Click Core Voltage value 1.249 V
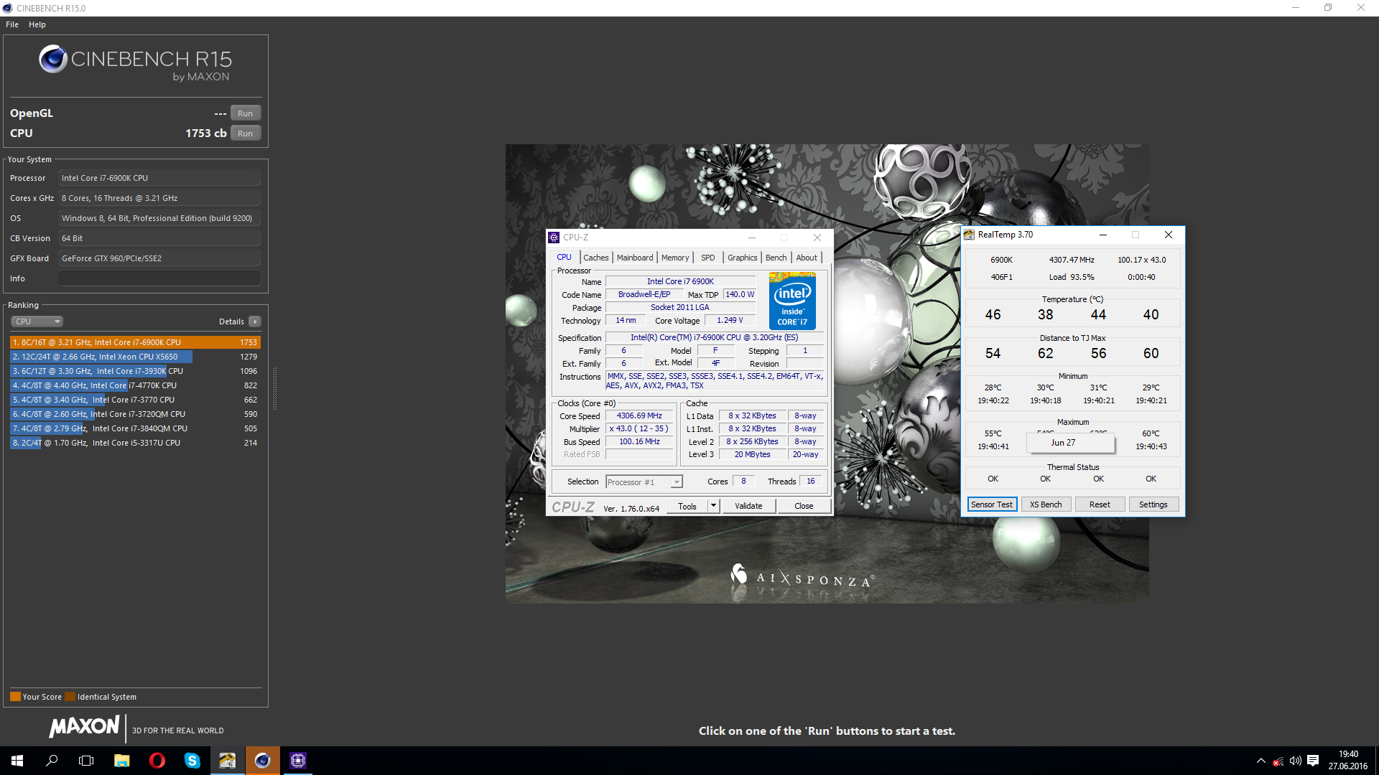The width and height of the screenshot is (1379, 775). tap(730, 320)
